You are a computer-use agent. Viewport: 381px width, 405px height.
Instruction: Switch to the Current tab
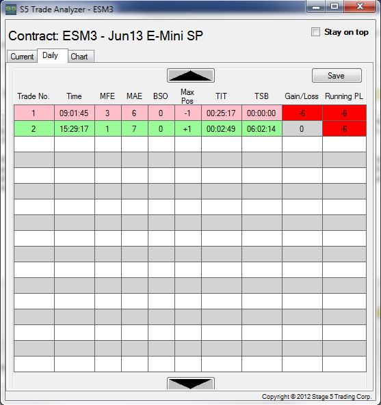[22, 56]
